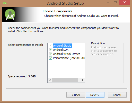Click the Android robot icon in title bar

(x=5, y=3)
